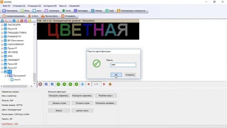Click the first Настроить параметр button
Viewport: 227px width, 128px height.
tap(59, 96)
